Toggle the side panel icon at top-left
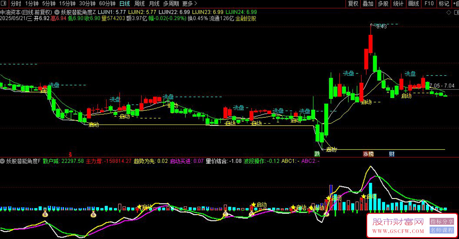Screen dimensions: 459x239 point(4,4)
